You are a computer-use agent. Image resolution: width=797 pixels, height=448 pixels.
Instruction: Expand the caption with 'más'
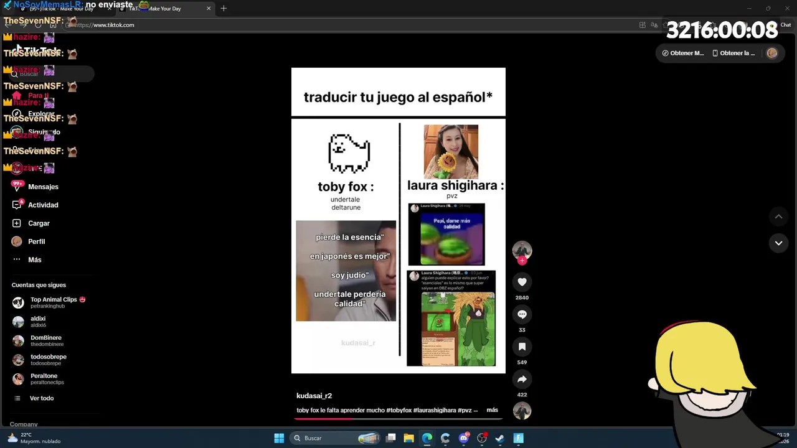[x=492, y=410]
